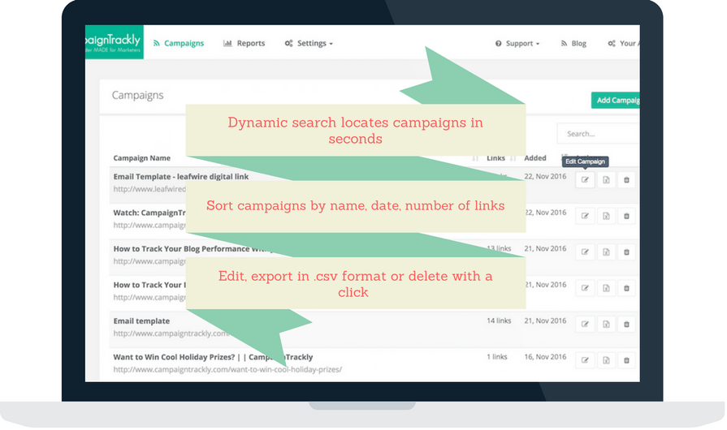The image size is (727, 430).
Task: Sort campaigns by Added date column
Action: point(535,158)
